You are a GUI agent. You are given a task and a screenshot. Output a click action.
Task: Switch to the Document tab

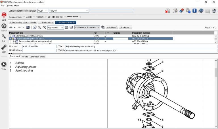(15, 56)
